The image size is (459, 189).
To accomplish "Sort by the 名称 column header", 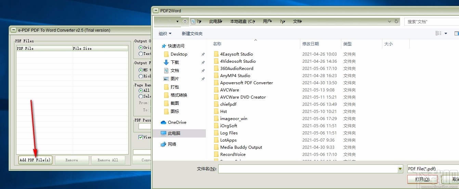I will (x=217, y=44).
